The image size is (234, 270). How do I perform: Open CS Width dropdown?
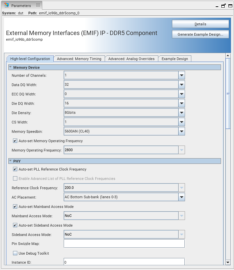[182, 122]
